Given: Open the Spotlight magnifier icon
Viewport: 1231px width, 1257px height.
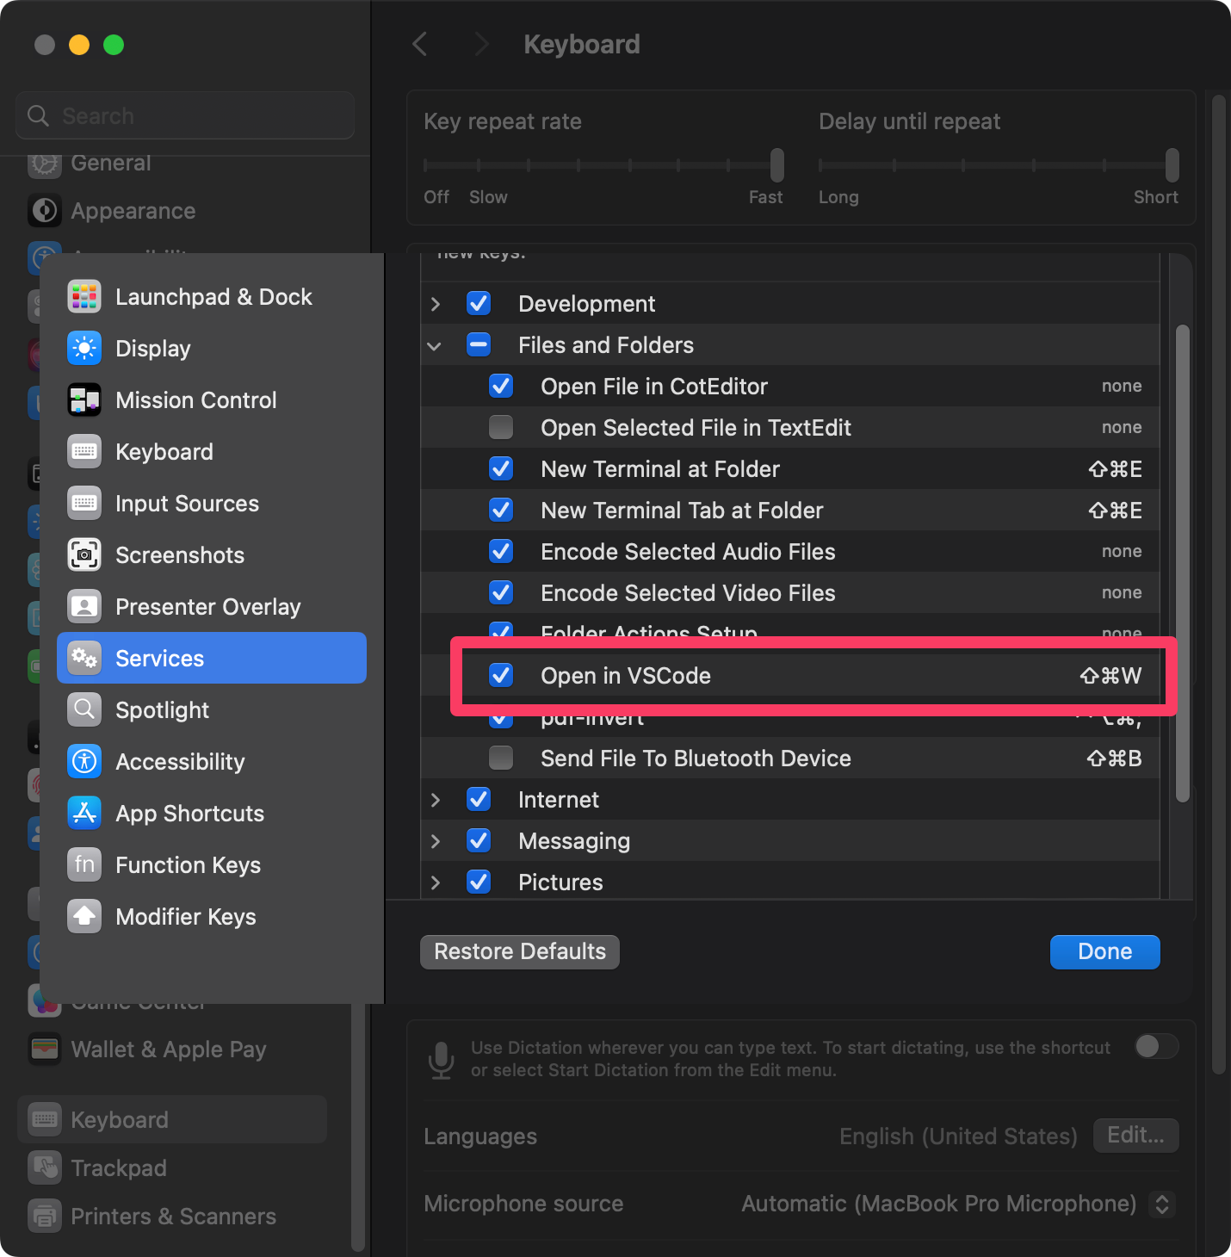Looking at the screenshot, I should 84,710.
